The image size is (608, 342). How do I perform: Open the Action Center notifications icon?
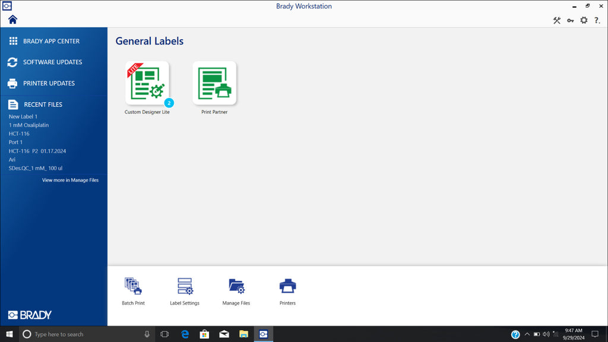pos(595,334)
